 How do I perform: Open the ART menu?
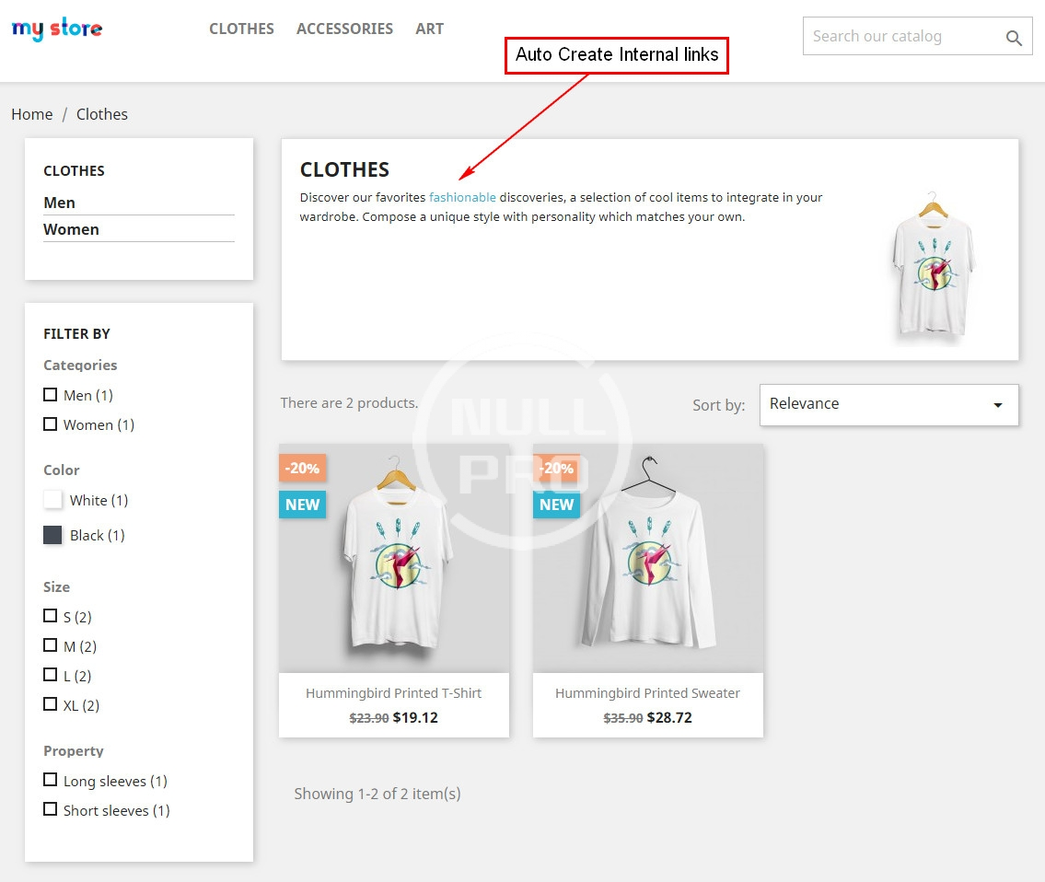429,29
